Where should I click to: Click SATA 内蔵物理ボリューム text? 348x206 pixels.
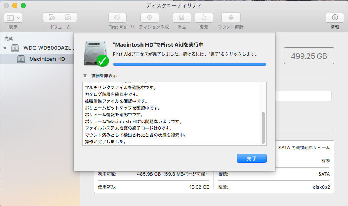click(304, 148)
